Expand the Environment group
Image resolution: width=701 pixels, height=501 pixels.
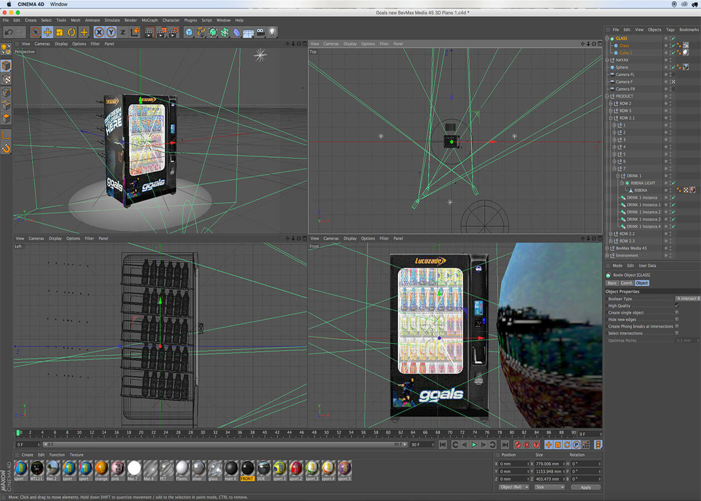click(607, 256)
